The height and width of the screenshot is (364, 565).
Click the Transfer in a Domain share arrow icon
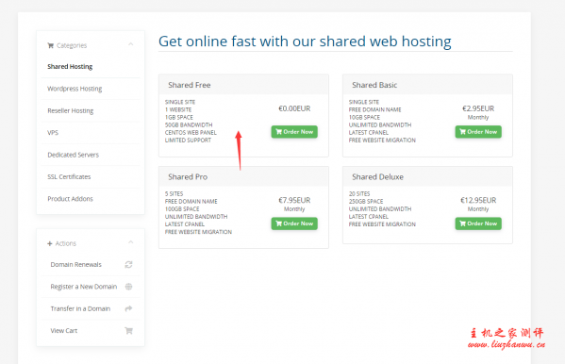click(128, 308)
